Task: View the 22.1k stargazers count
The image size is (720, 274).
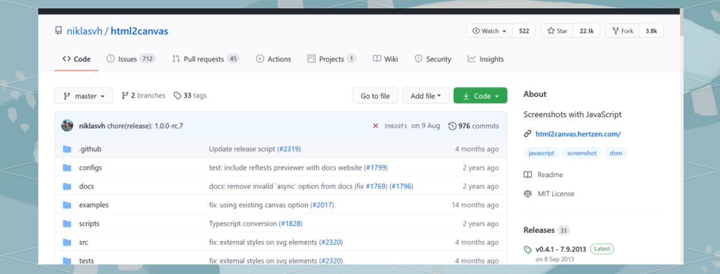Action: click(587, 31)
